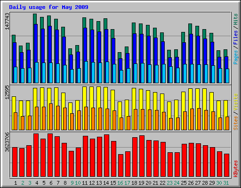Click the orange sites bar for day 23

tap(171, 124)
